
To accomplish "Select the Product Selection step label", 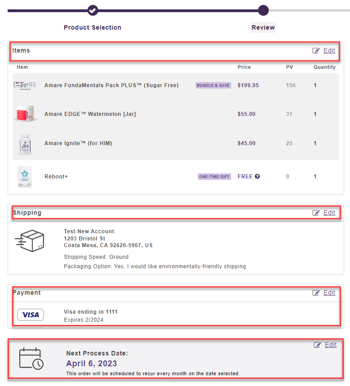I will tap(92, 27).
